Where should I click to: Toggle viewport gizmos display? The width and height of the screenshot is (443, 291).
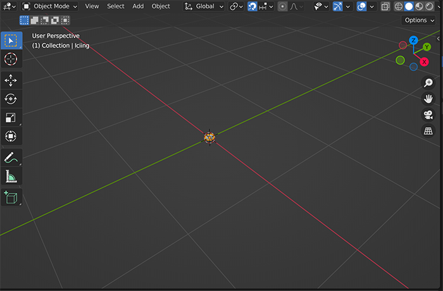[x=337, y=6]
